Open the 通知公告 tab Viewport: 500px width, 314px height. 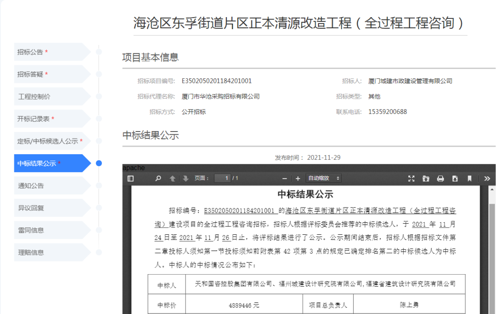point(52,186)
